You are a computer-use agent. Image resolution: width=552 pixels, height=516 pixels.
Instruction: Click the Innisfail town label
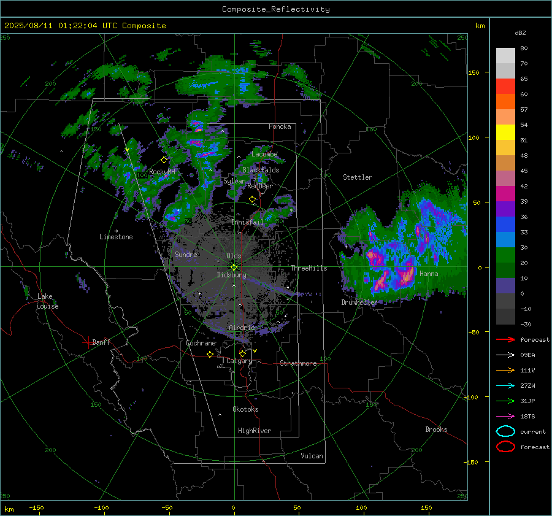(248, 222)
